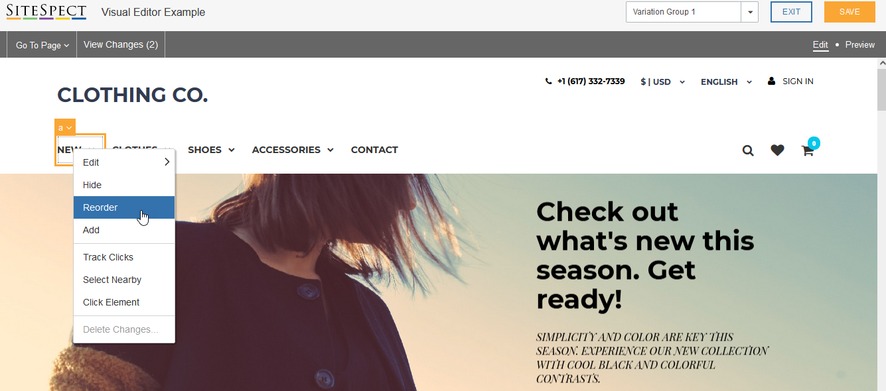
Task: Open the Variation Group 1 dropdown arrow
Action: pos(750,12)
